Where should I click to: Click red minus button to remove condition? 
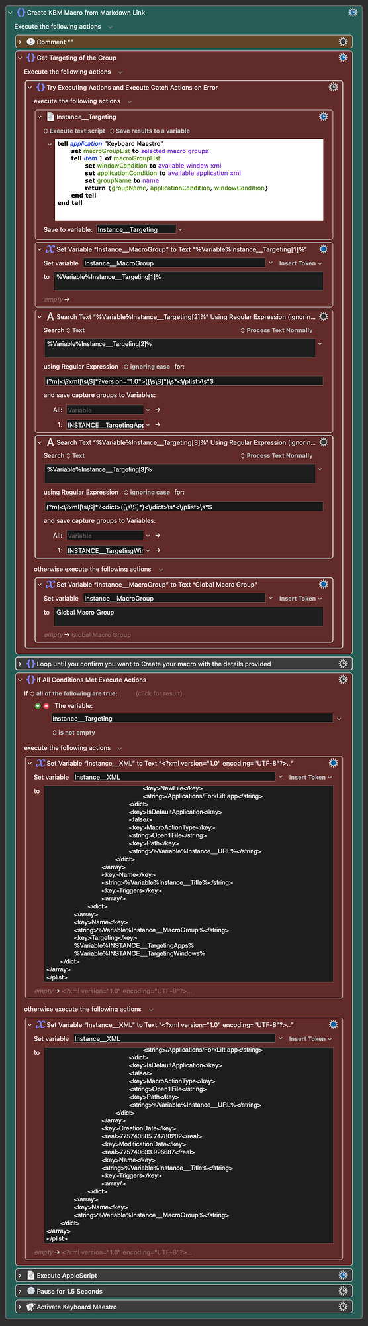point(46,706)
